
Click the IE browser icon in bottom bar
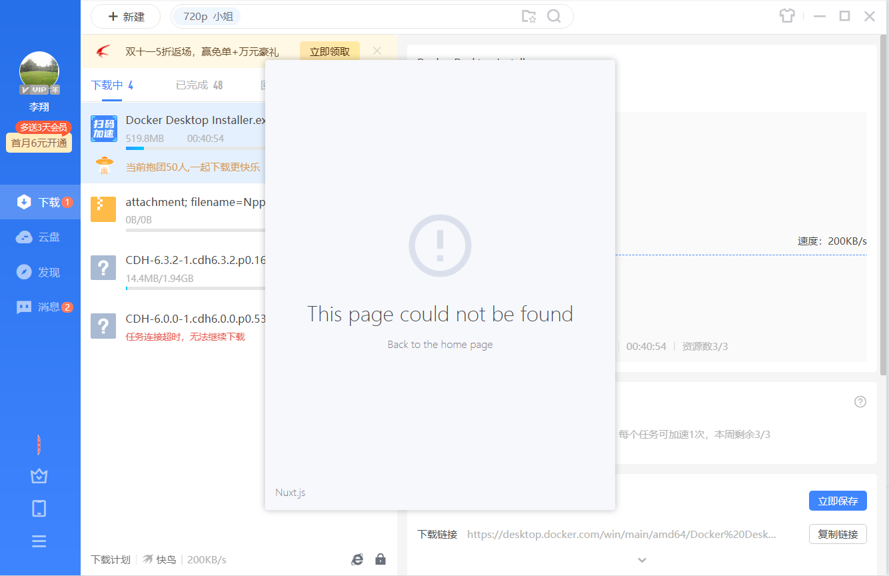pyautogui.click(x=358, y=559)
